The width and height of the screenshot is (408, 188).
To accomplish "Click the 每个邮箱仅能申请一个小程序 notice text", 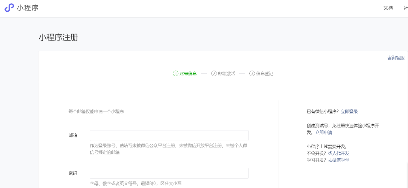I will (x=96, y=111).
